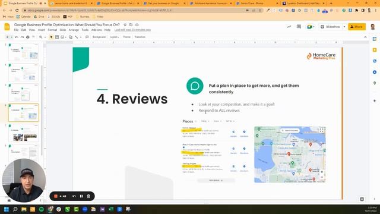
Task: Add a comment from toolbar
Action: pyautogui.click(x=87, y=37)
